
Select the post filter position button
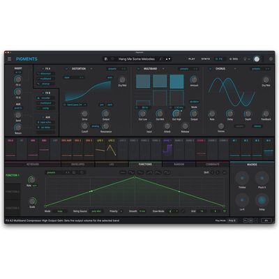coord(110,105)
